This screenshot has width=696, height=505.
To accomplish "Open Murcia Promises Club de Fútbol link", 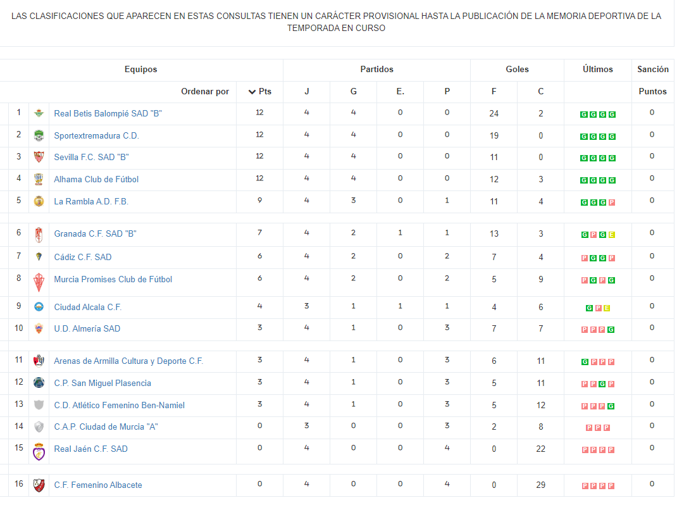I will point(113,279).
